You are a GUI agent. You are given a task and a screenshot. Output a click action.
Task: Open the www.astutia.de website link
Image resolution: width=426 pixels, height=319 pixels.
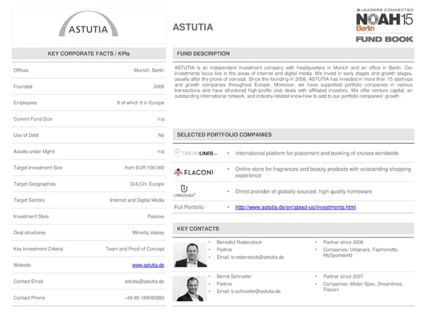tap(148, 265)
